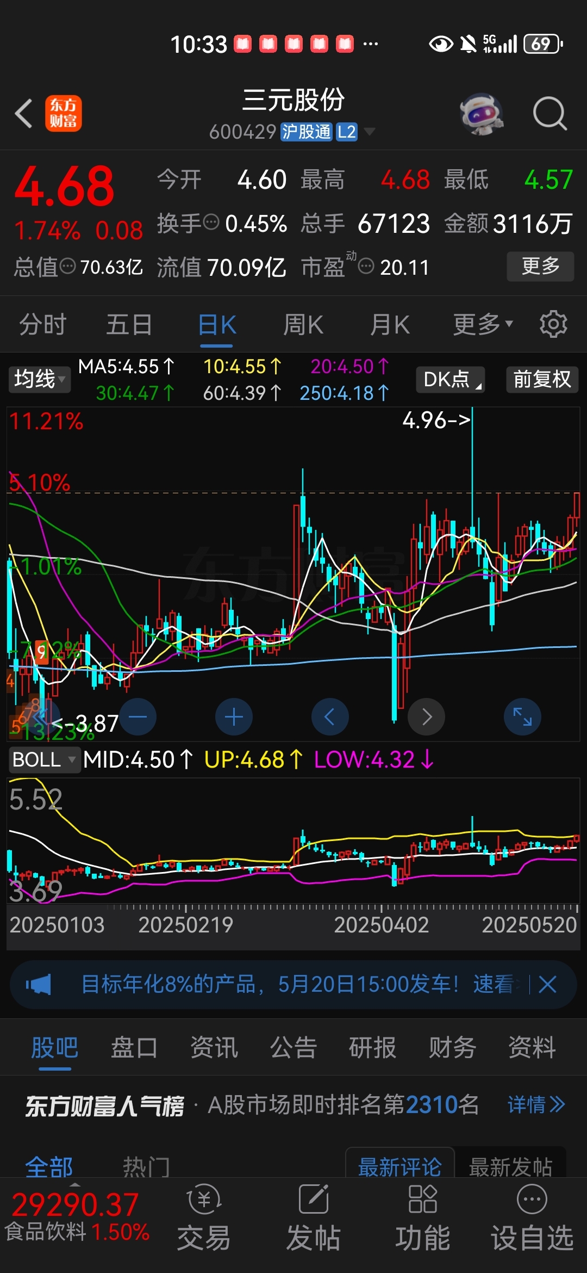Select 全部 posts filter
Screen dimensions: 587x1273
[x=49, y=1167]
